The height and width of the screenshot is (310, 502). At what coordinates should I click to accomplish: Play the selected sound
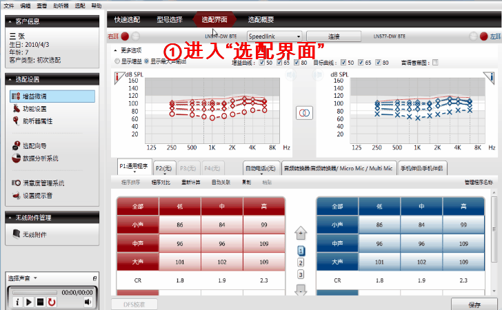pos(29,302)
